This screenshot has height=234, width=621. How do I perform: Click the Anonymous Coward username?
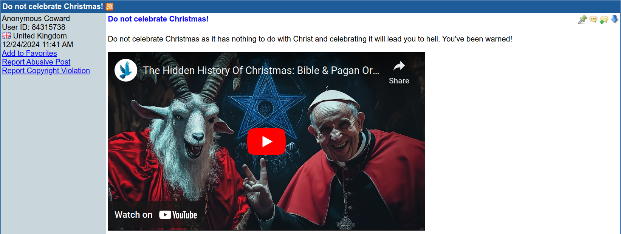[36, 18]
